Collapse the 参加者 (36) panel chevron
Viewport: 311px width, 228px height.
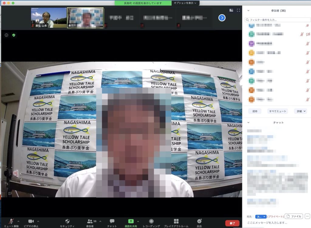248,11
